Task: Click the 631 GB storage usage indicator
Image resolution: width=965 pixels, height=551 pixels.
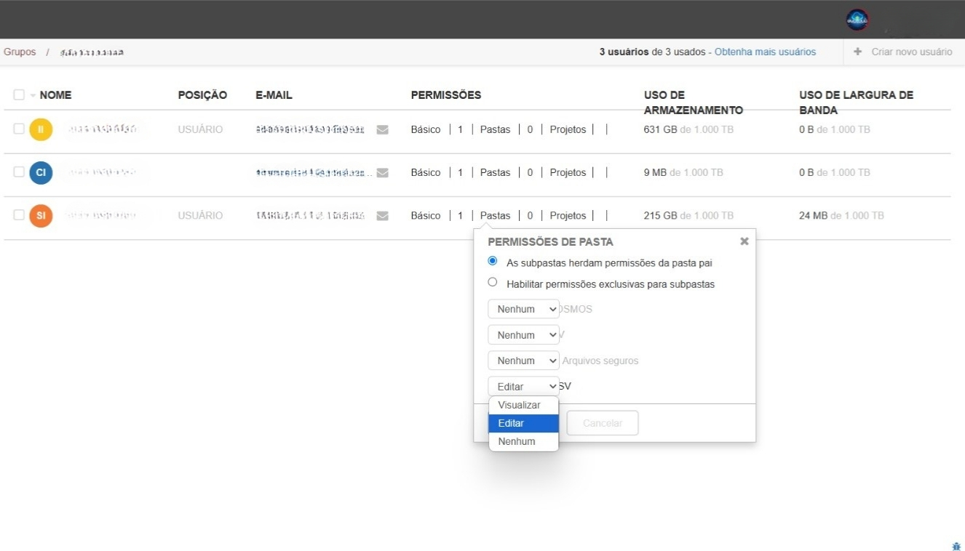Action: tap(662, 129)
